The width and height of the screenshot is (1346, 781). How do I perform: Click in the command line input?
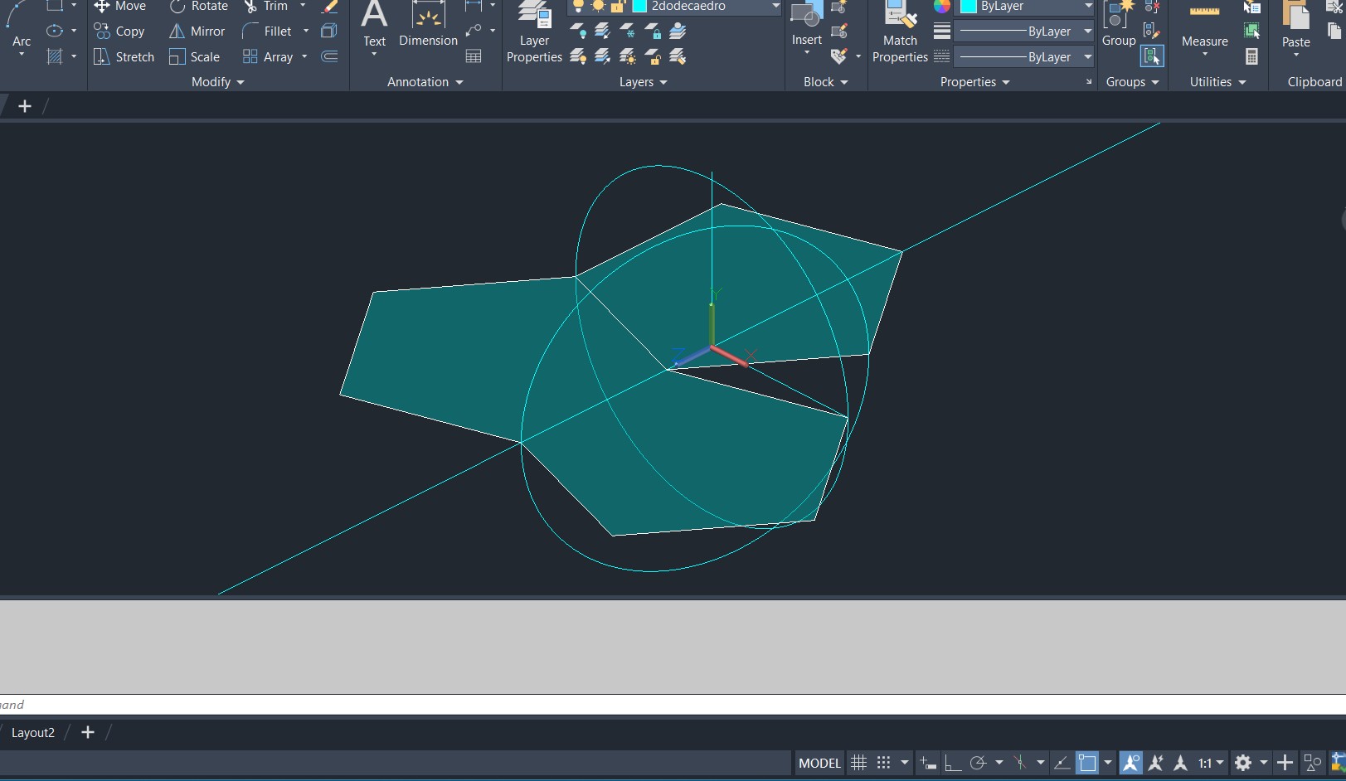click(x=663, y=705)
